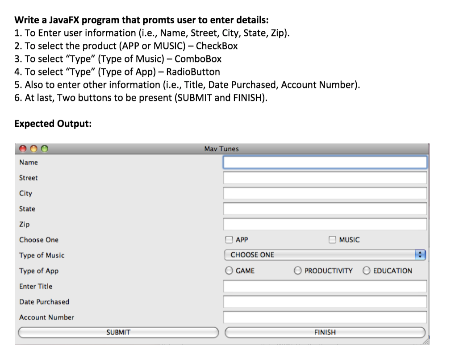Select the PRODUCTIVITY radio button
The height and width of the screenshot is (359, 459).
coord(297,271)
